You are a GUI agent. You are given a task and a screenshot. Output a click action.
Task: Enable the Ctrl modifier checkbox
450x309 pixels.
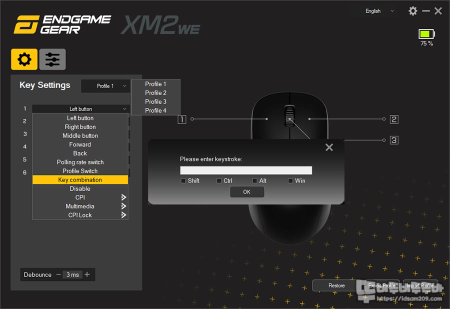[219, 181]
